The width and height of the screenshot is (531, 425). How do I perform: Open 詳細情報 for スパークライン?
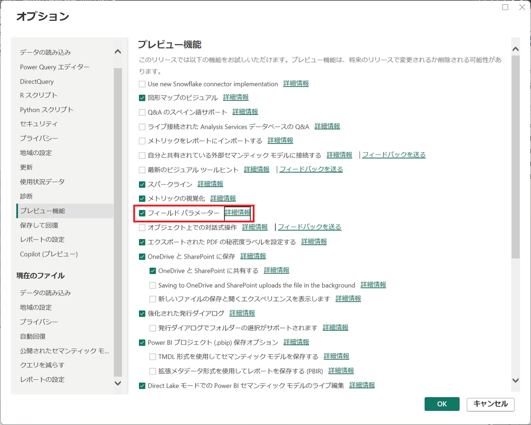tap(211, 184)
